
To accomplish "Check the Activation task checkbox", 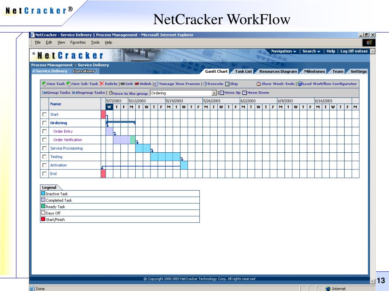I will coord(44,165).
